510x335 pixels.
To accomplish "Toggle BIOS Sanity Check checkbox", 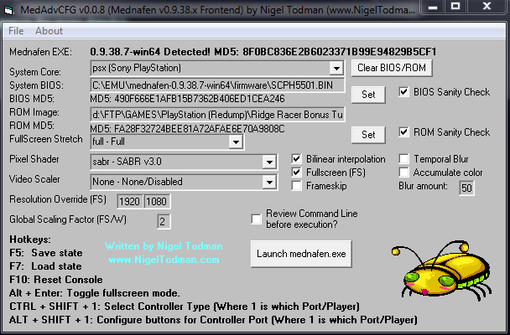I will 405,92.
